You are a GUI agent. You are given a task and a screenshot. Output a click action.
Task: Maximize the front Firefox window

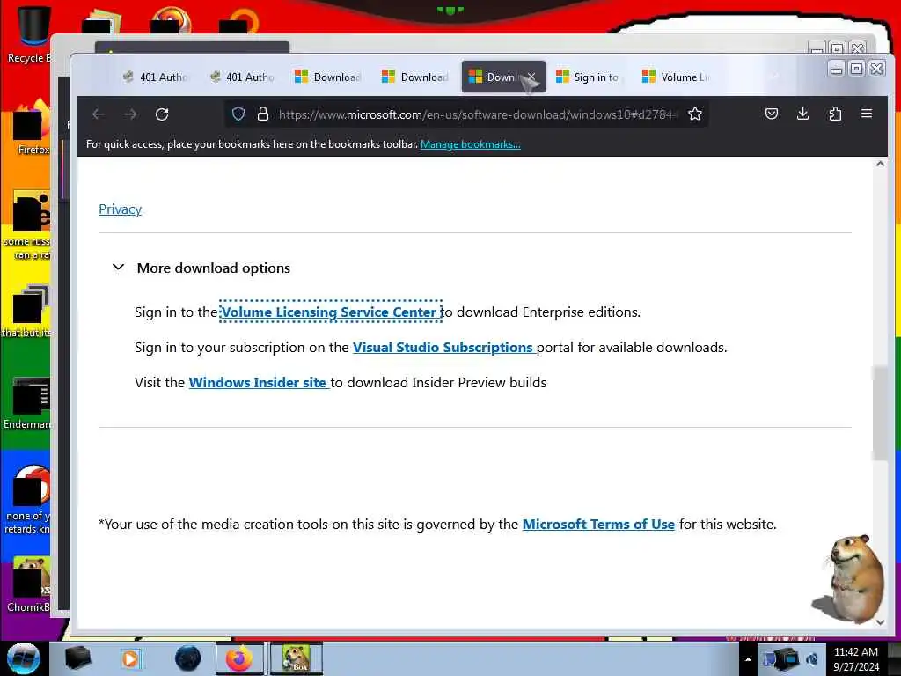(x=856, y=69)
